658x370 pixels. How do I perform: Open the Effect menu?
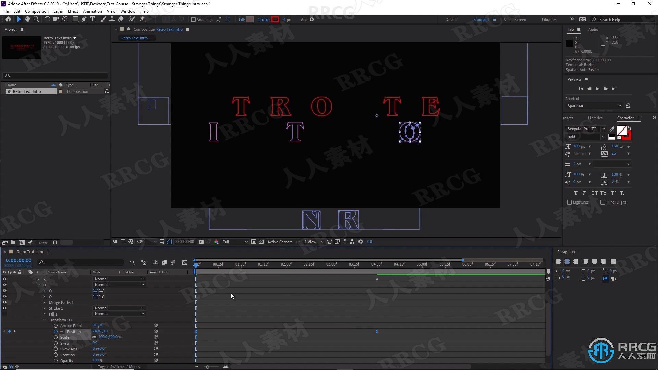[x=73, y=11]
